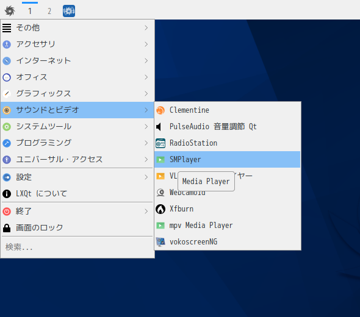The image size is (360, 317).
Task: Launch RadioStation from submenu
Action: coord(228,143)
